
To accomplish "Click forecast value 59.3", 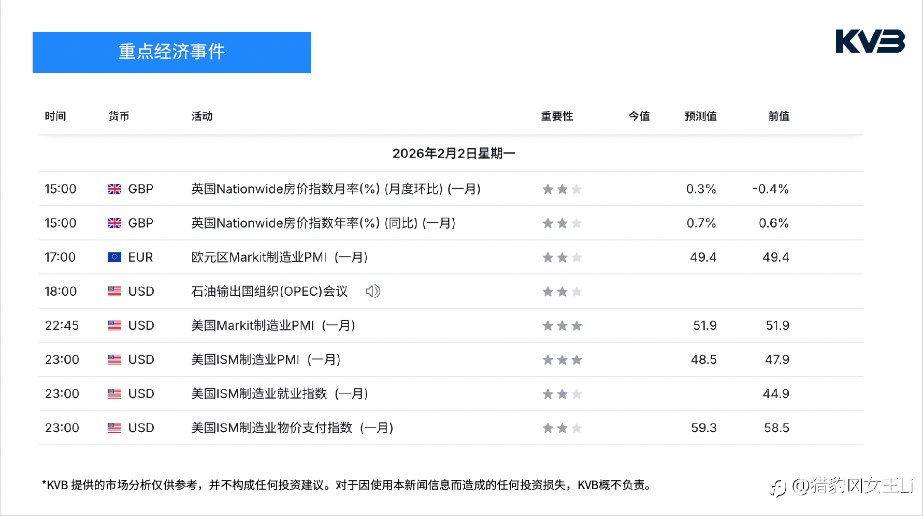I will point(704,428).
